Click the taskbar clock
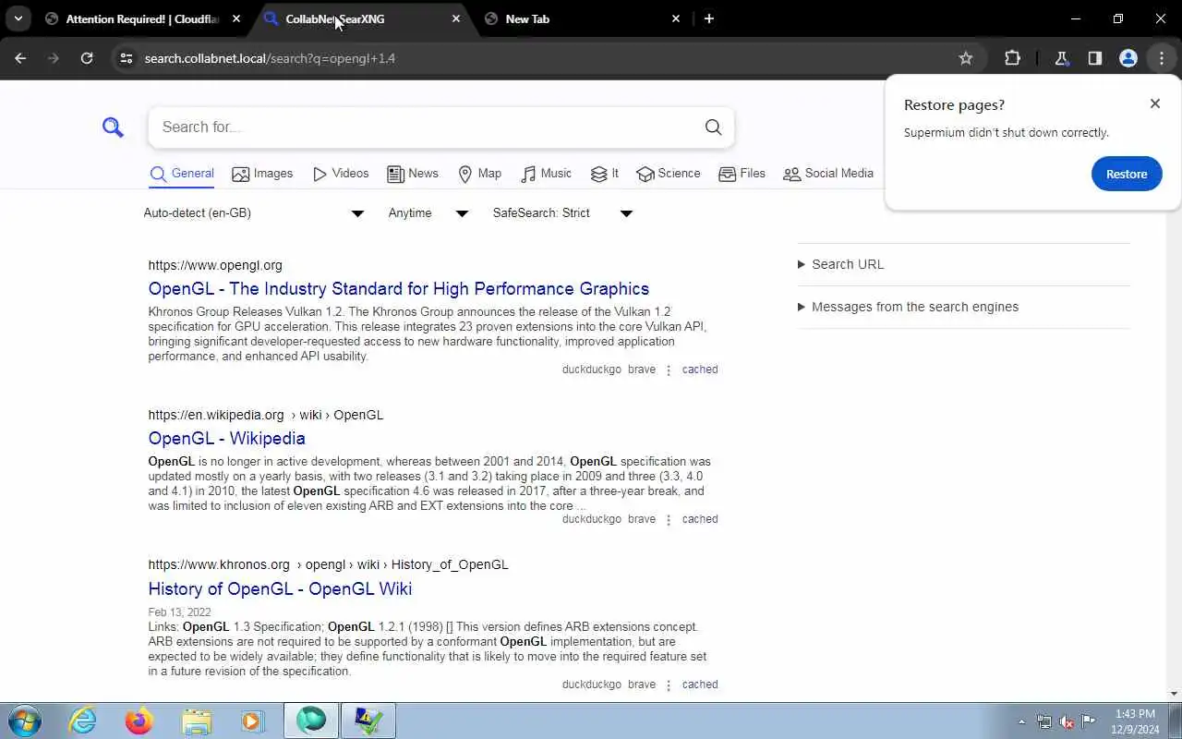The image size is (1182, 739). (1135, 721)
